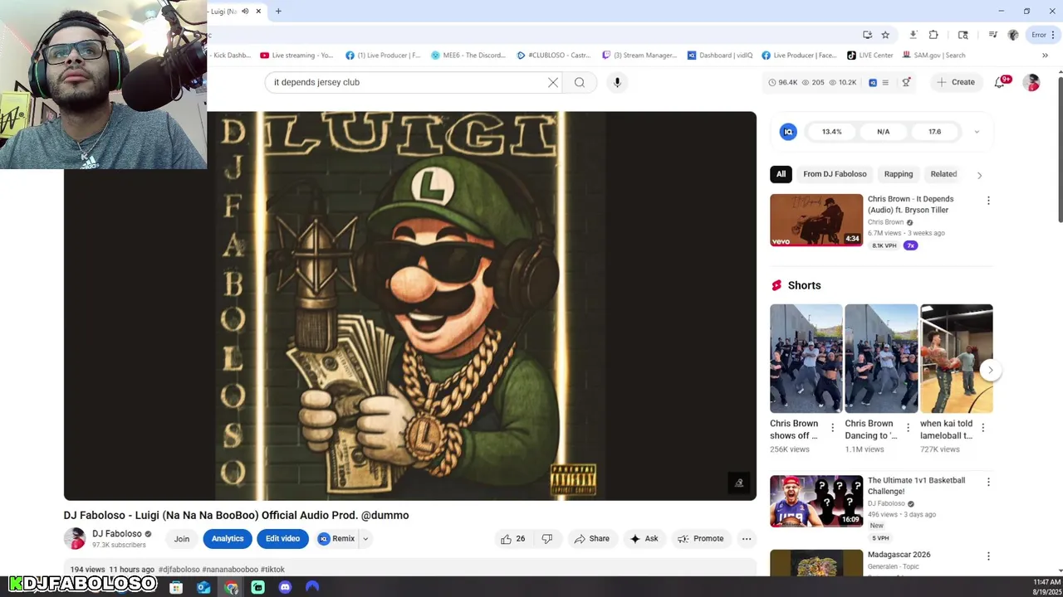Screen dimensions: 1063x597
Task: Expand the vidIQ score panel chevron
Action: [977, 132]
